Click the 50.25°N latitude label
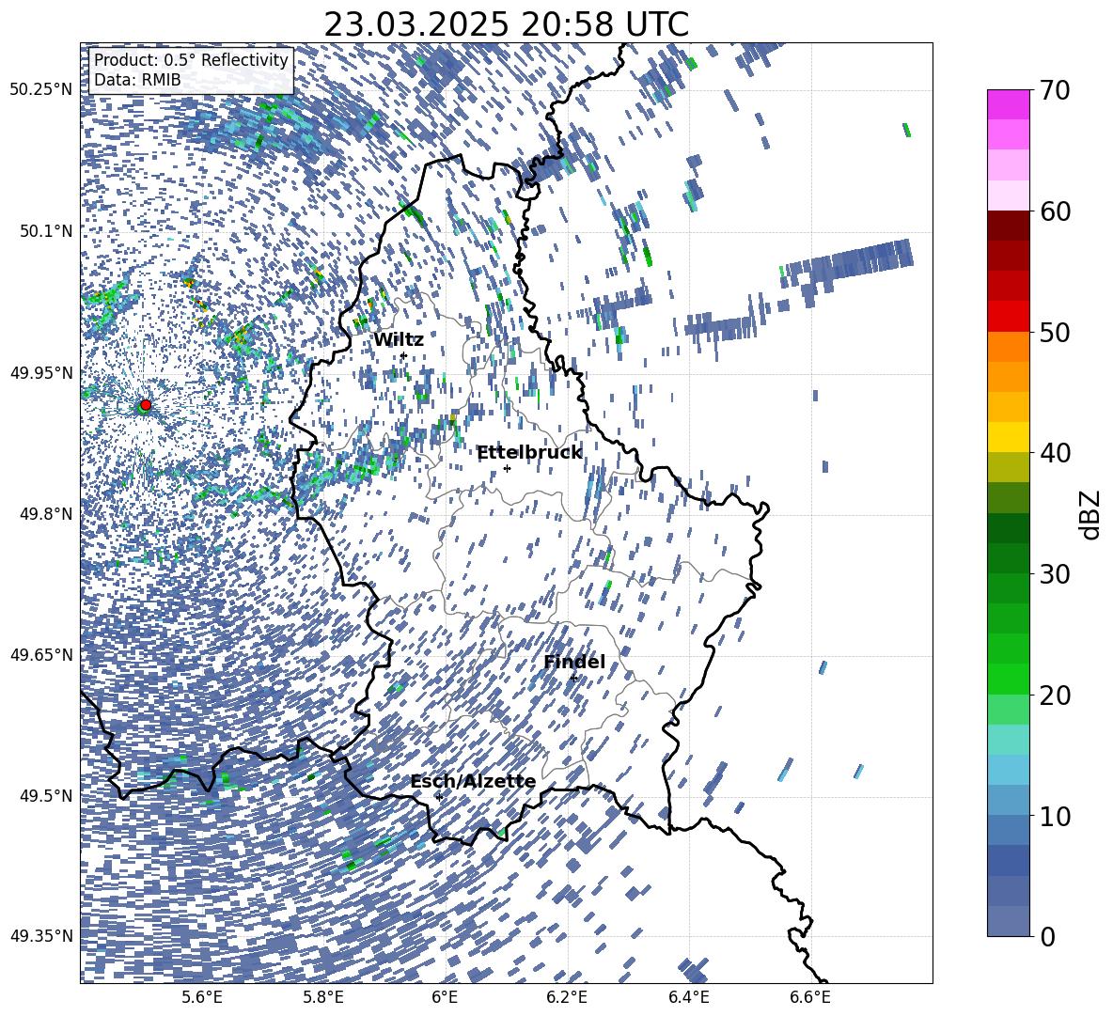This screenshot has height=1016, width=1113. (41, 90)
